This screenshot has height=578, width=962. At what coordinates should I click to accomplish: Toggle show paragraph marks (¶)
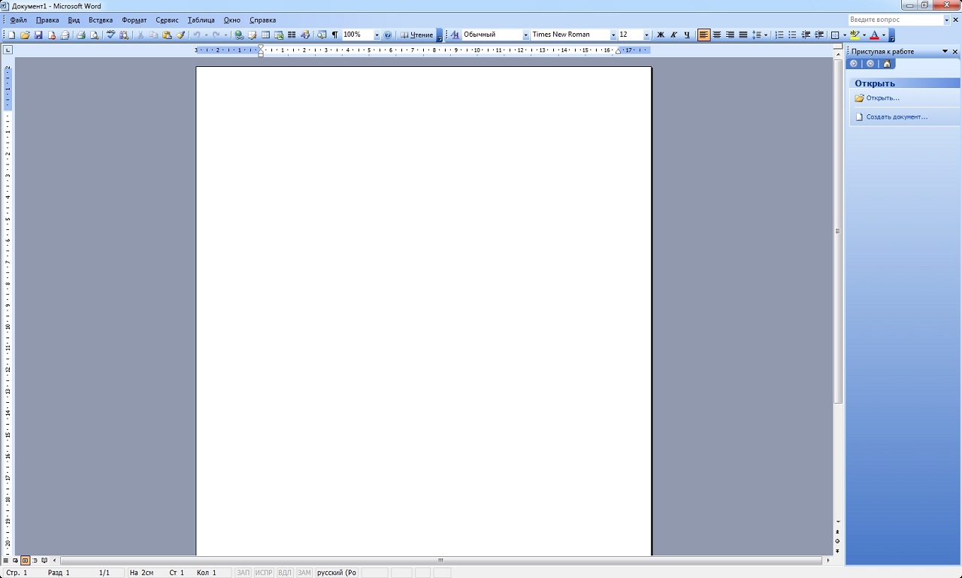[x=335, y=35]
